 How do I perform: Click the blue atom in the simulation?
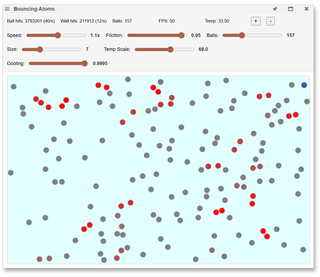[304, 85]
